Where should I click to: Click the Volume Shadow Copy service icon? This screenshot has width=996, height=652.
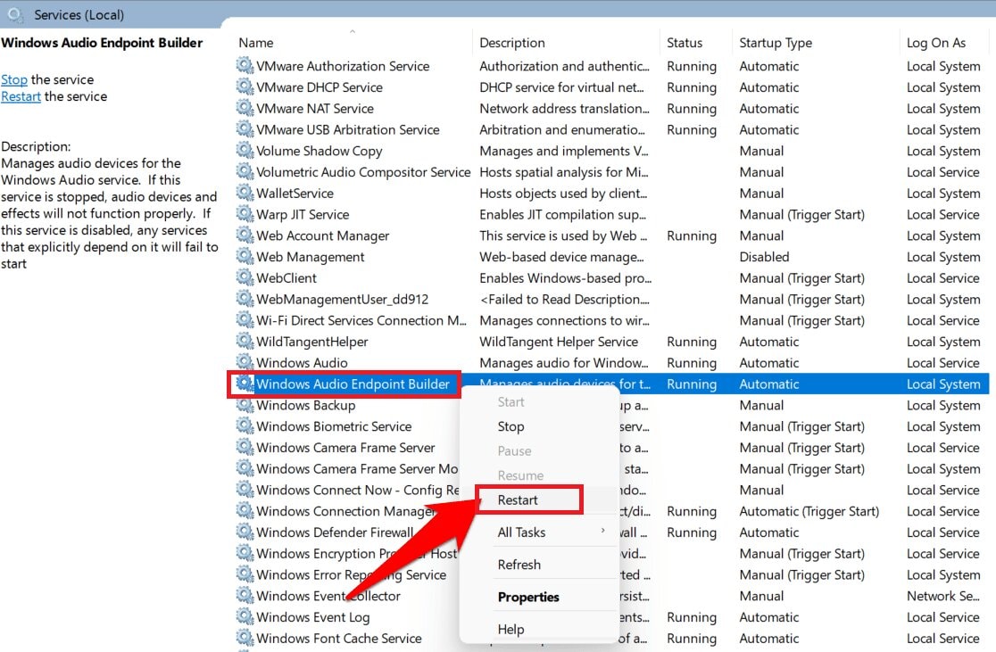(x=245, y=151)
